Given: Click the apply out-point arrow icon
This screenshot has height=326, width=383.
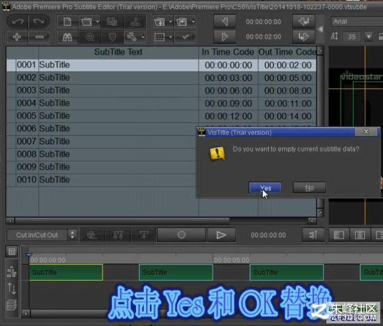Looking at the screenshot, I should coord(304,37).
